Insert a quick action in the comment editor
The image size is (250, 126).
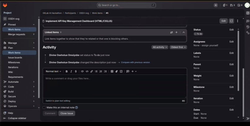121,71
